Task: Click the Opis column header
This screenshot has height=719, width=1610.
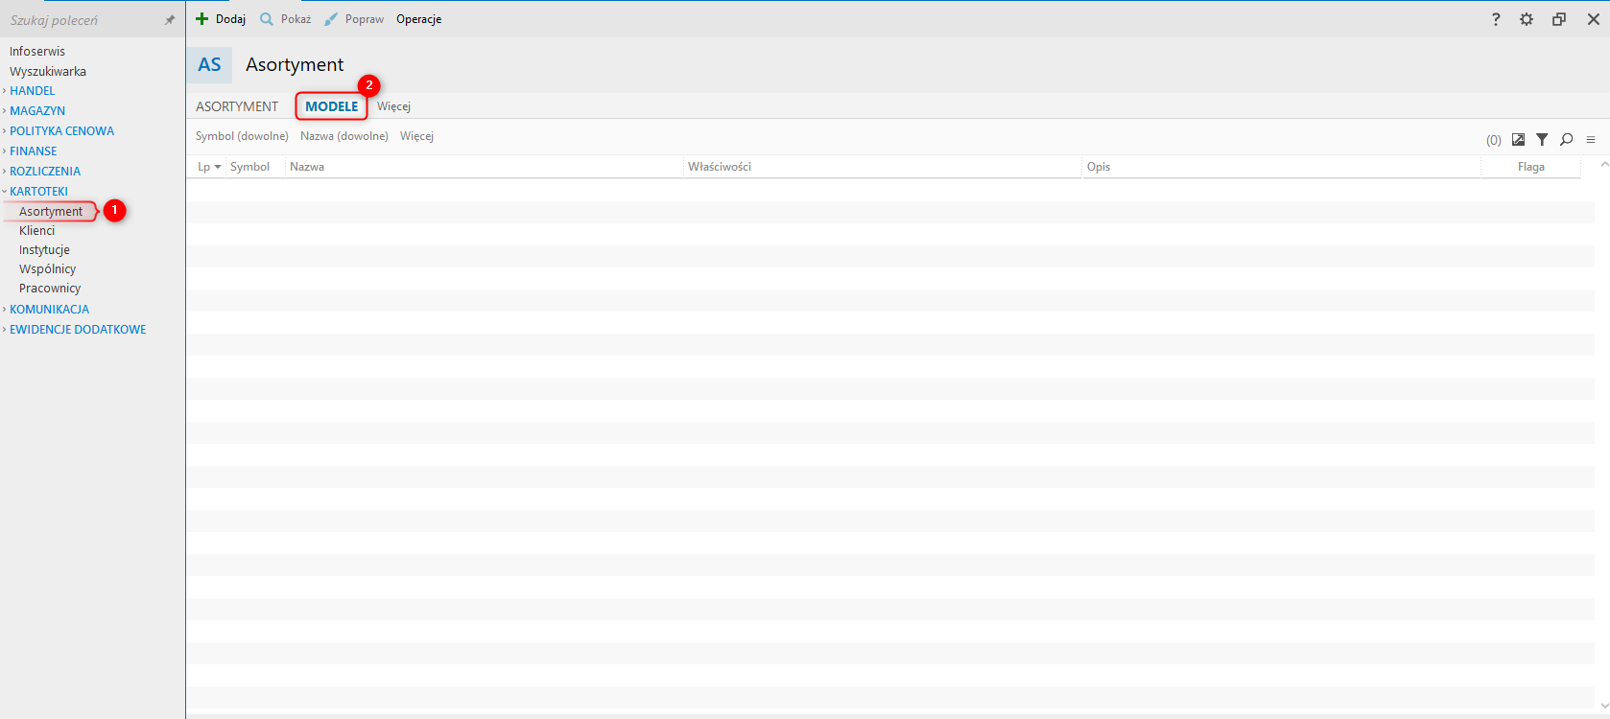Action: (1099, 167)
